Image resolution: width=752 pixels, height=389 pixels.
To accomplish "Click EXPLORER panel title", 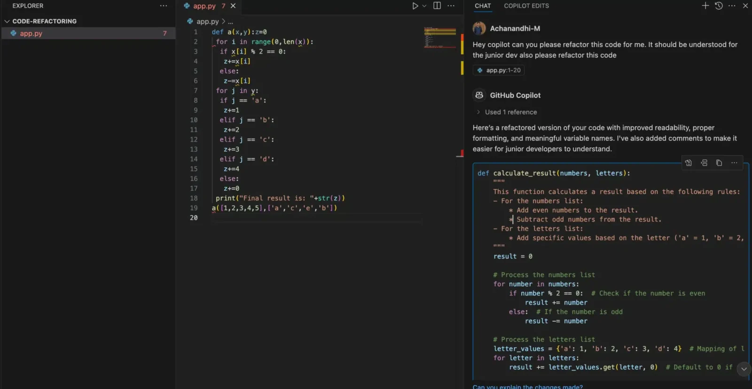I will [28, 6].
